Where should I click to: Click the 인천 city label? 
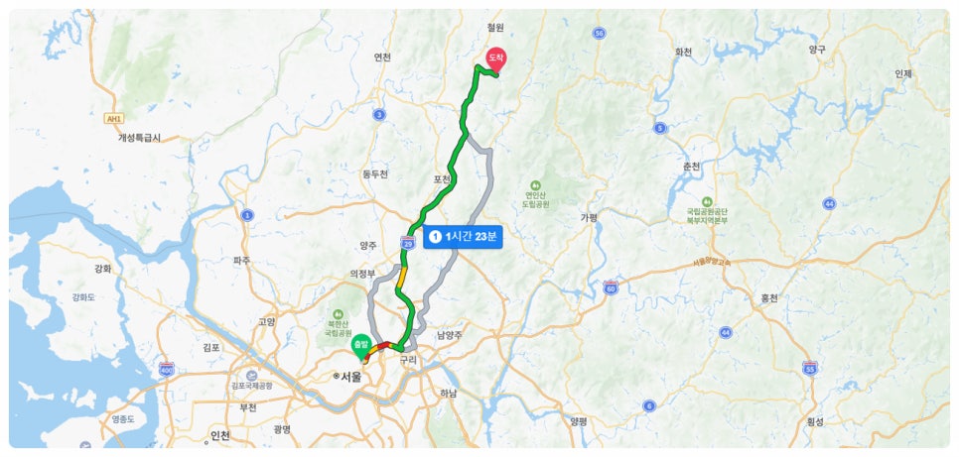pos(220,435)
